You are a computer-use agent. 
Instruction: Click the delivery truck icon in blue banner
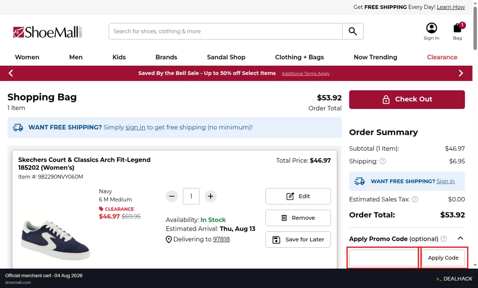tap(18, 127)
